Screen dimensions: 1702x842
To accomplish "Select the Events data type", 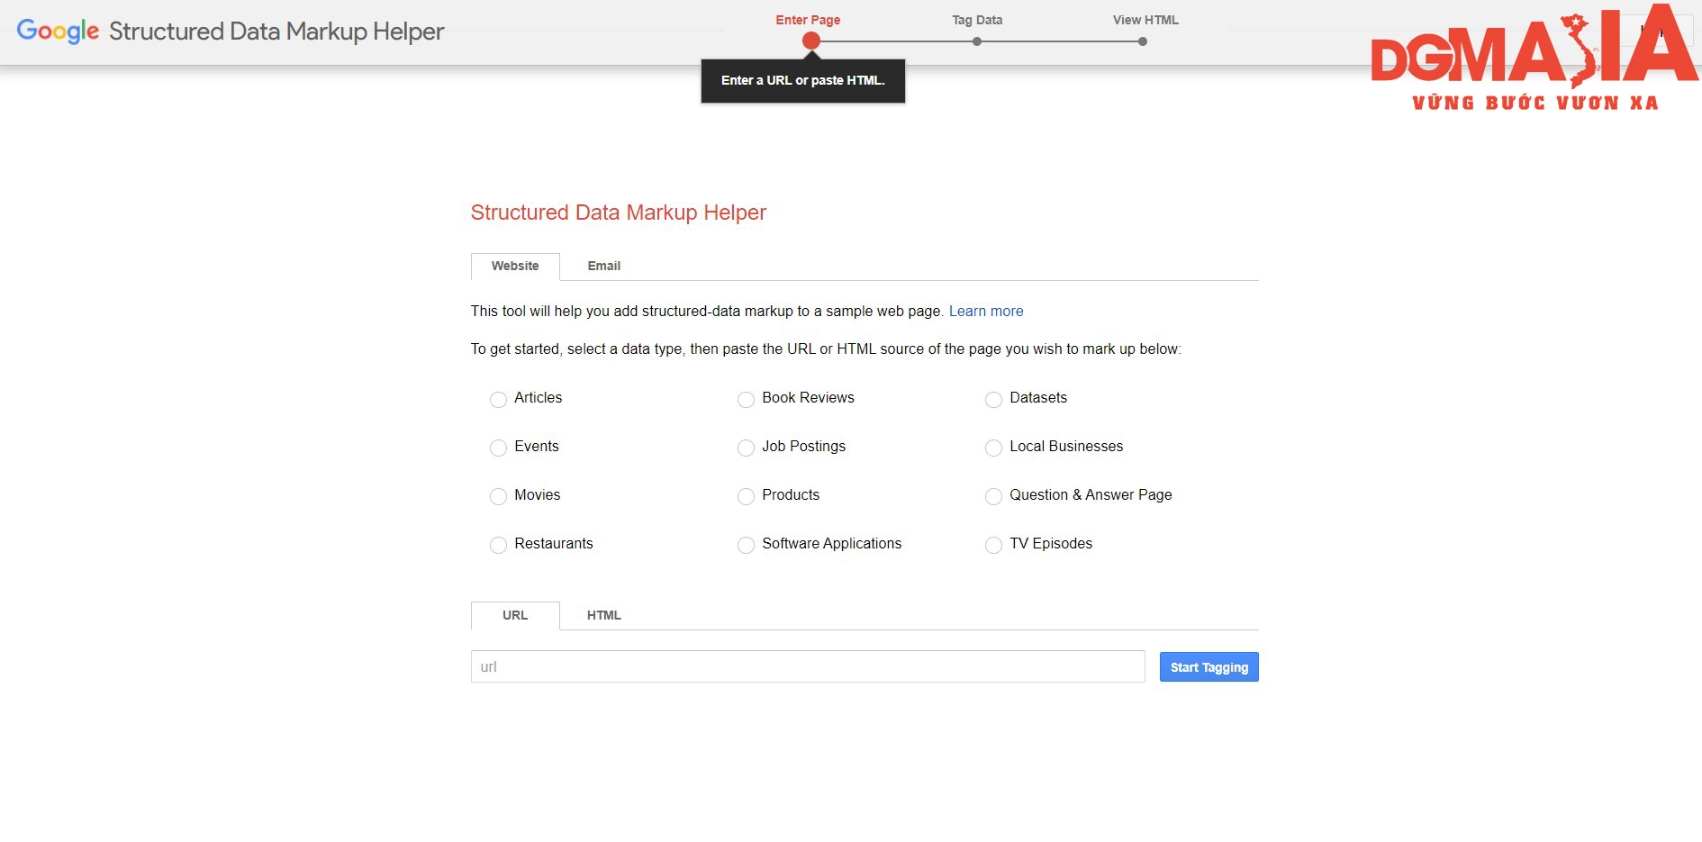I will pyautogui.click(x=498, y=448).
